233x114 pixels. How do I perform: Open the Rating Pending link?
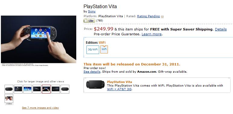tap(148, 16)
